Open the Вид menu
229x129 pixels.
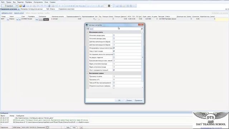pyautogui.click(x=14, y=2)
